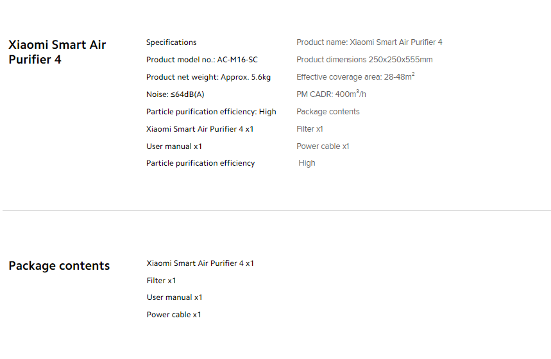The width and height of the screenshot is (551, 359).
Task: Click the horizontal divider between sections
Action: point(276,210)
